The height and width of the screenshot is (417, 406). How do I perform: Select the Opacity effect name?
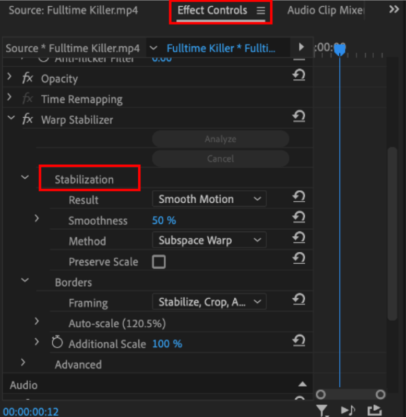tap(59, 79)
